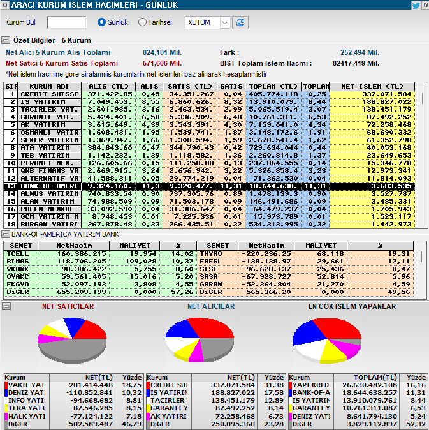Select the ALAN YATIRIM row
429x430 pixels.
point(209,202)
